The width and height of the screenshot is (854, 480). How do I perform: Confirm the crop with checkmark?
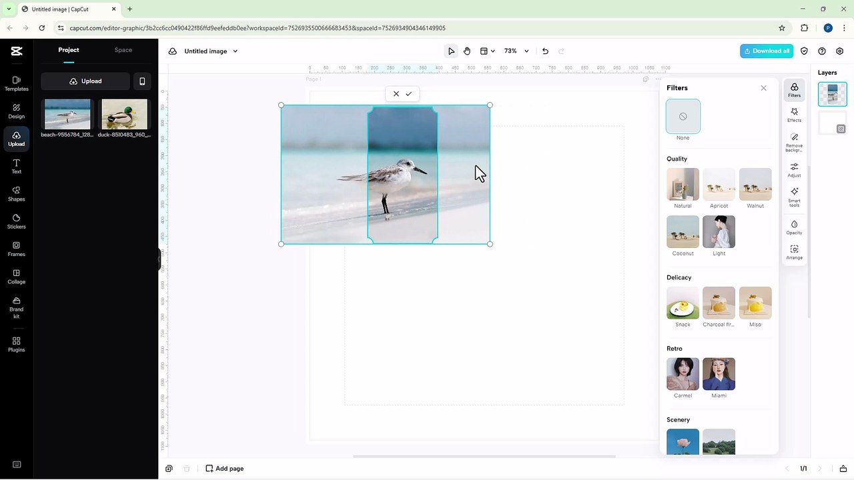click(x=409, y=94)
